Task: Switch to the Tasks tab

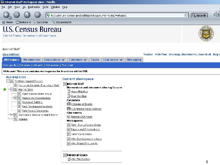Action: (95, 60)
